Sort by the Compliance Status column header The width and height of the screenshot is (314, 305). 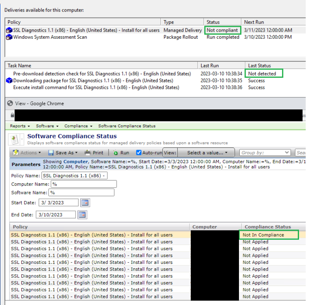coord(267,227)
